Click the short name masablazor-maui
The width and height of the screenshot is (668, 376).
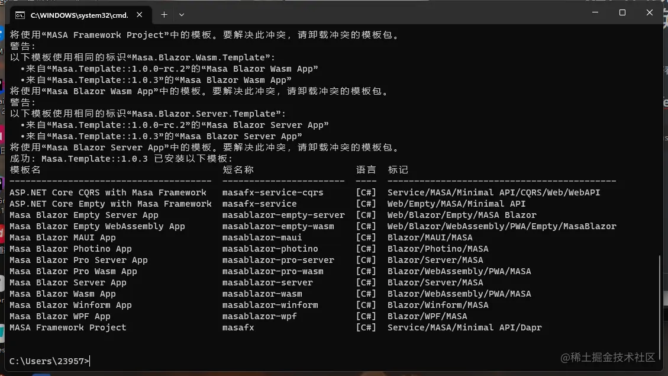coord(262,237)
